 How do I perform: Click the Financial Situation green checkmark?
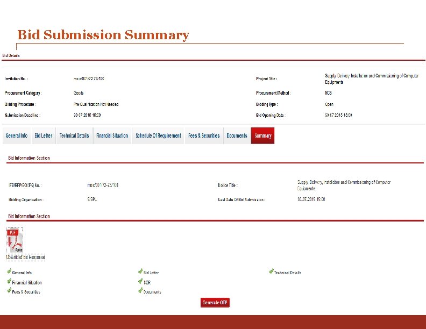click(9, 282)
